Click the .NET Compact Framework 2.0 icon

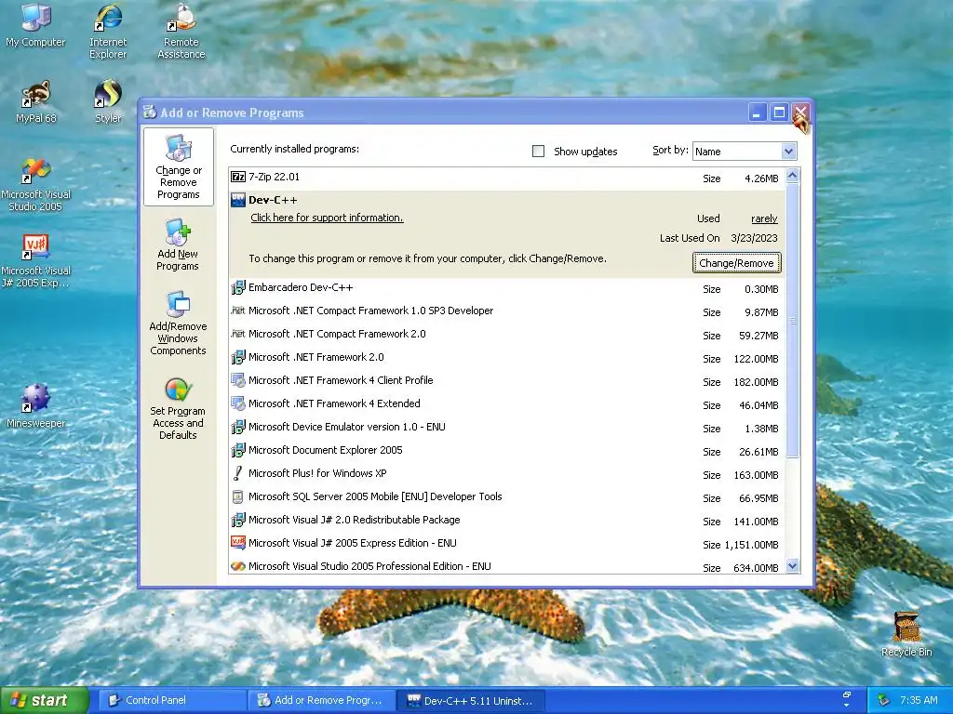(237, 334)
